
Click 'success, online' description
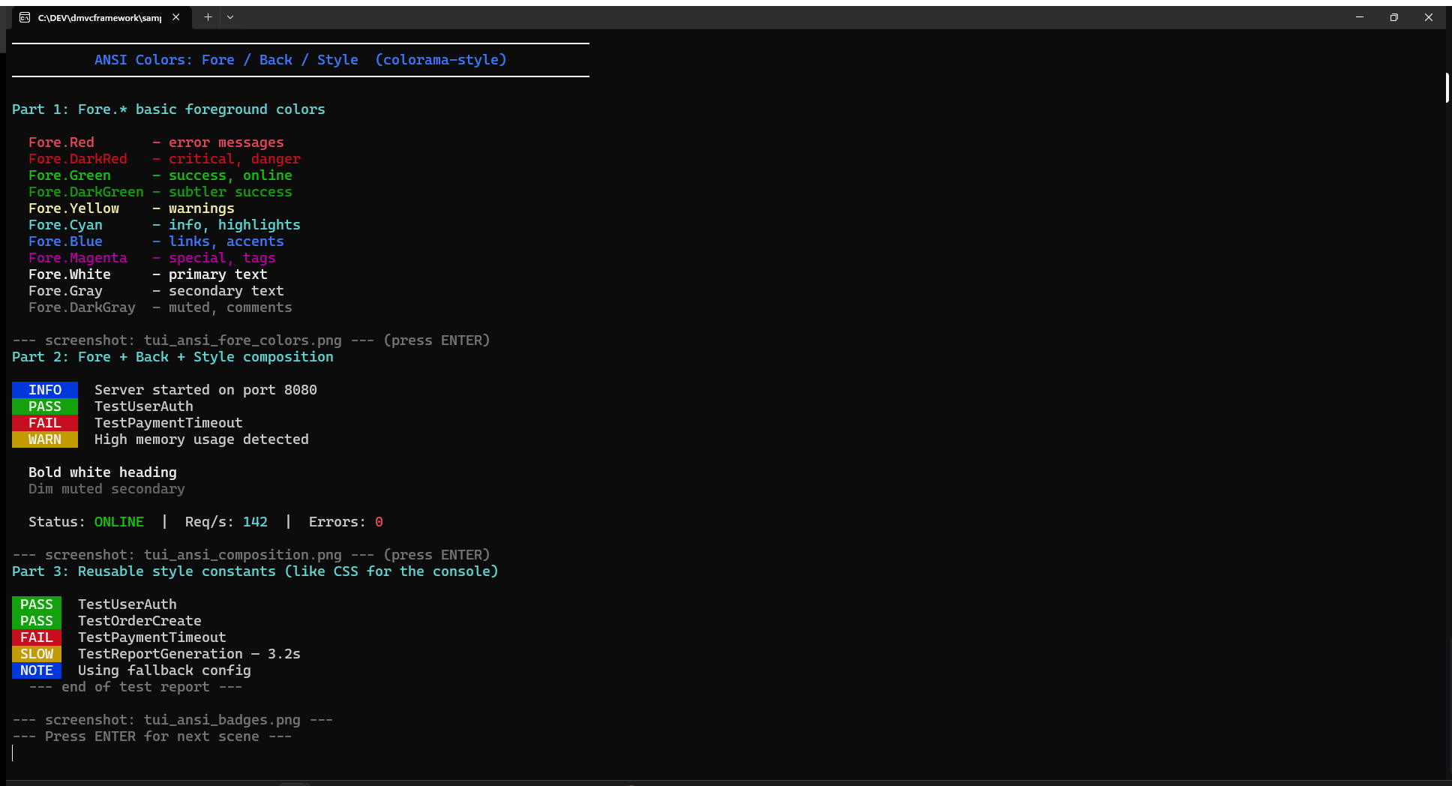point(230,175)
